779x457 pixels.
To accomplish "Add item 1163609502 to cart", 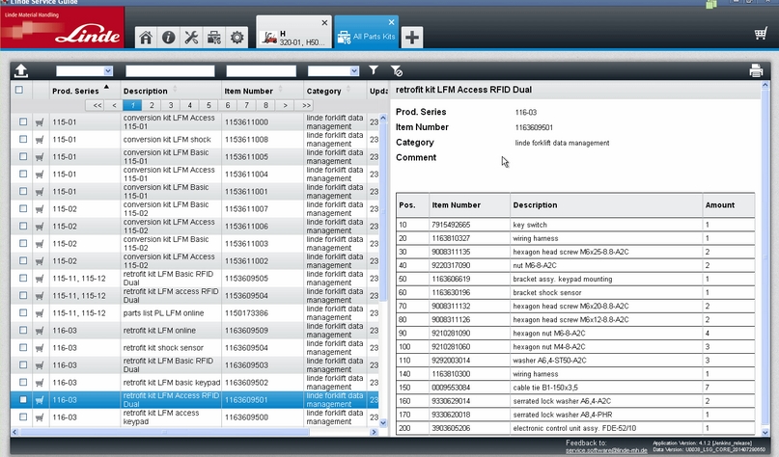I will pyautogui.click(x=40, y=383).
